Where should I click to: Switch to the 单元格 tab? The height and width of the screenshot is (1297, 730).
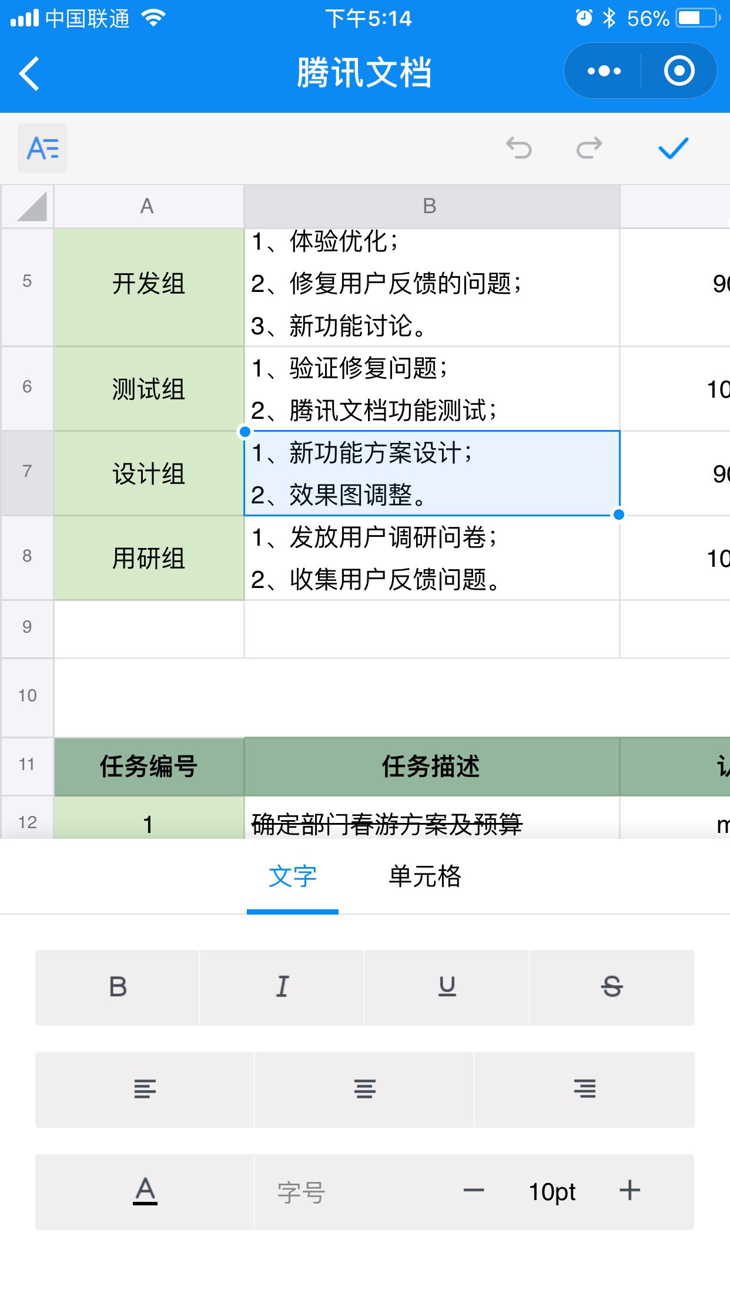424,878
